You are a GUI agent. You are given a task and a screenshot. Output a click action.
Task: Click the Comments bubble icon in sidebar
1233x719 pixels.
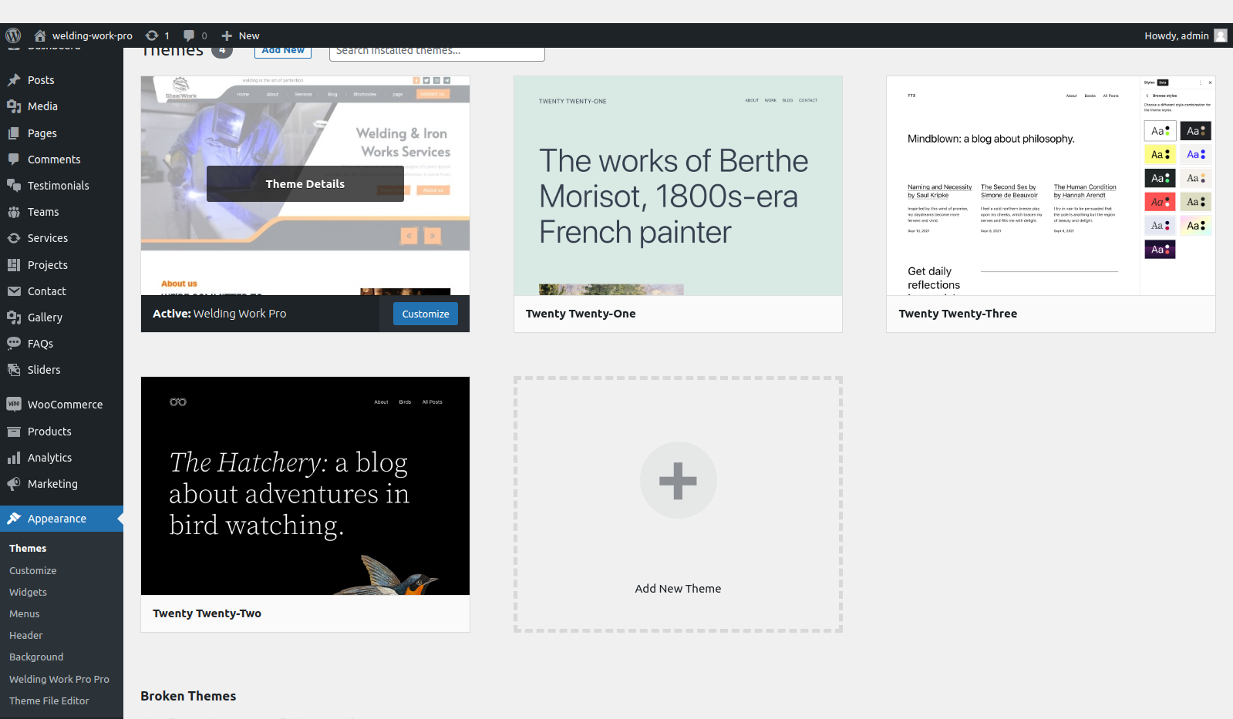[x=14, y=160]
